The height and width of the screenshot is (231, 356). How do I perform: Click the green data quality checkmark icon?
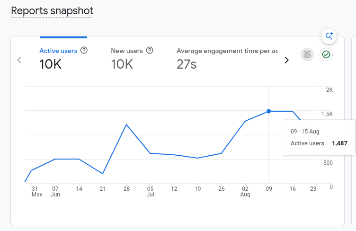point(326,54)
